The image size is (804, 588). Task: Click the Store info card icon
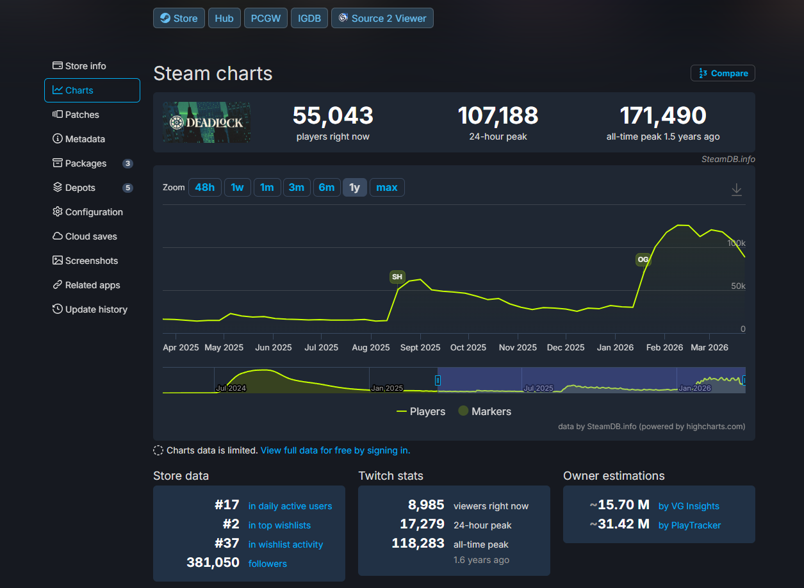click(x=58, y=66)
